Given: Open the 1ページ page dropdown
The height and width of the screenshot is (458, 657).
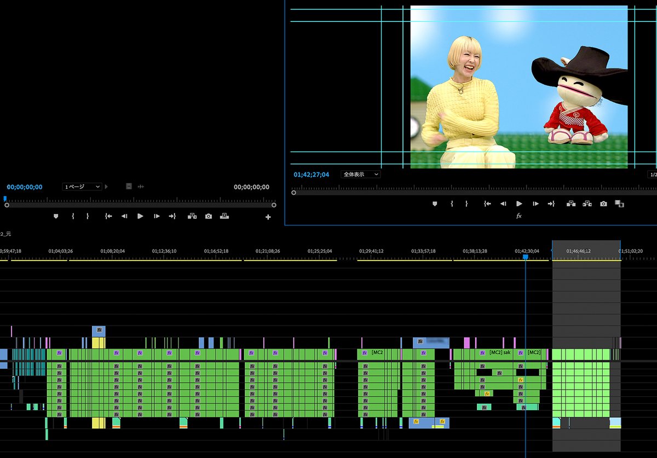Looking at the screenshot, I should point(82,187).
